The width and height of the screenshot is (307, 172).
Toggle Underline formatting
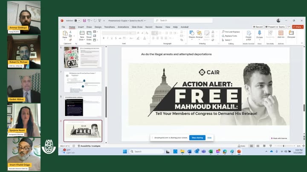click(x=112, y=38)
